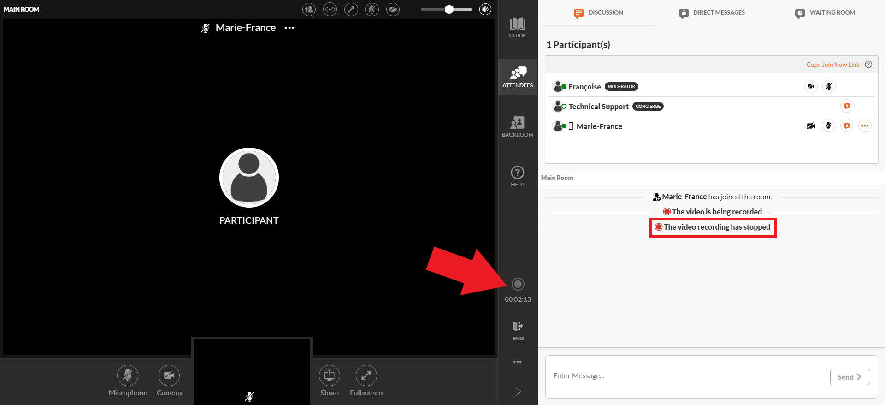The image size is (885, 405).
Task: Click the 1 Participant(s) heading
Action: tap(578, 45)
